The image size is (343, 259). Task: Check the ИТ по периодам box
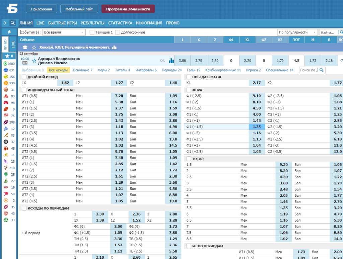189,246
